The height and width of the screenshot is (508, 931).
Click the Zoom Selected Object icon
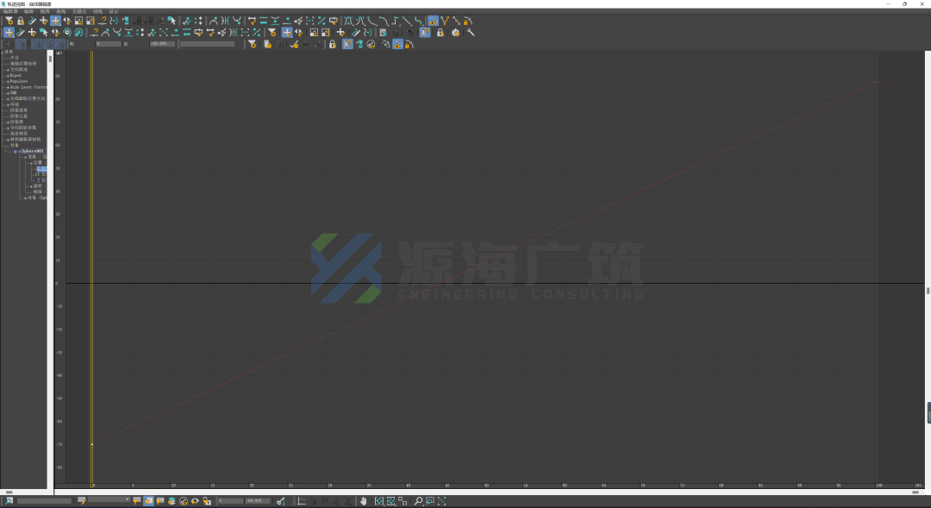9,501
